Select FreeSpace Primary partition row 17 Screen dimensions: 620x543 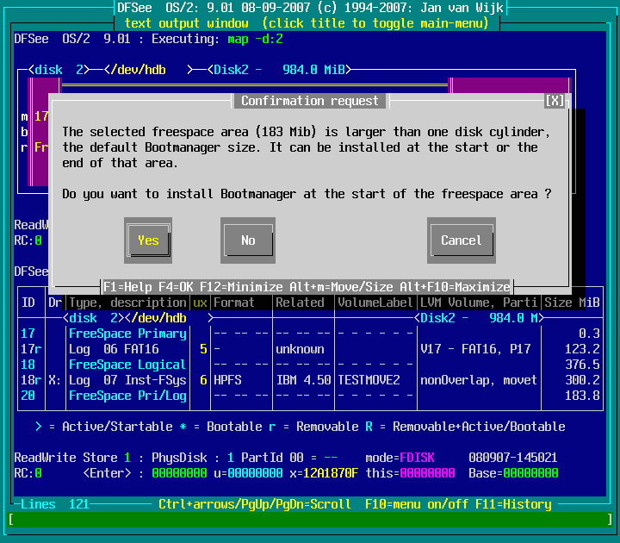point(127,334)
